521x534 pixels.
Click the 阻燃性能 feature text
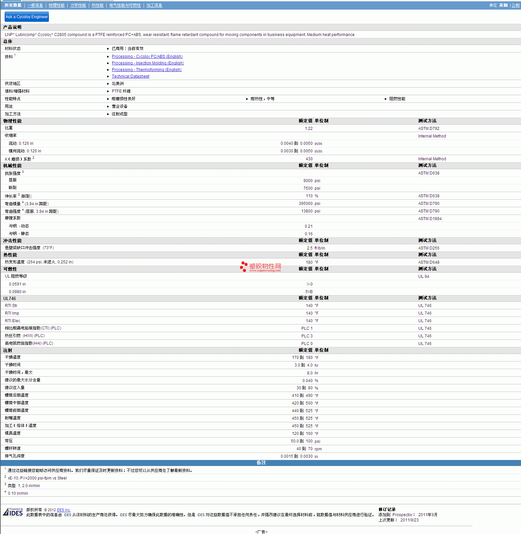pos(397,99)
